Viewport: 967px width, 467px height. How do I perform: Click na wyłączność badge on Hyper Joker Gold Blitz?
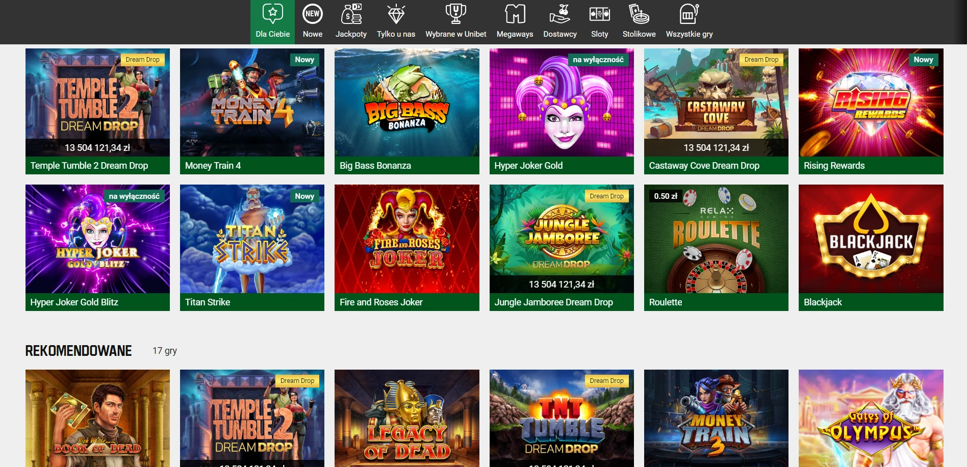(134, 196)
